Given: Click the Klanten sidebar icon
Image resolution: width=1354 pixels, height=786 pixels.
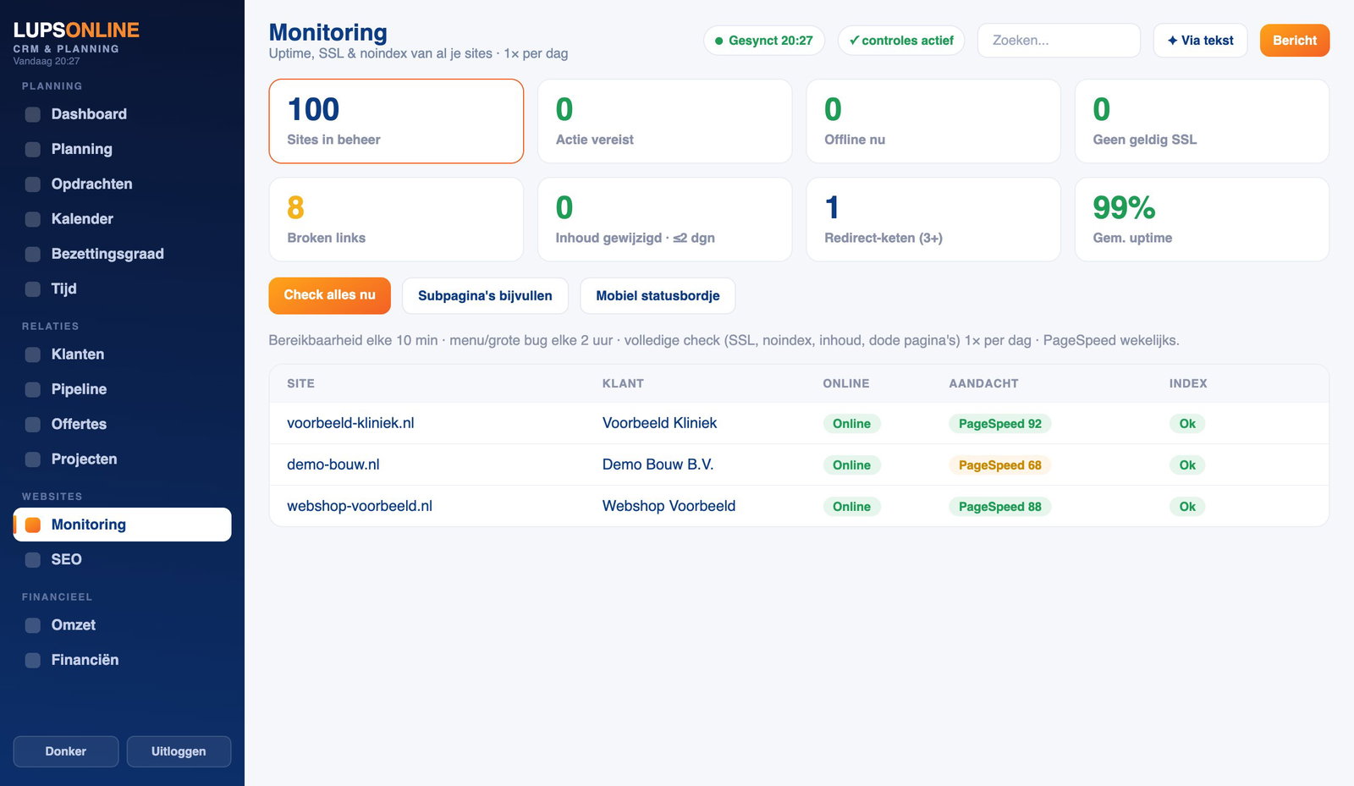Looking at the screenshot, I should point(33,355).
